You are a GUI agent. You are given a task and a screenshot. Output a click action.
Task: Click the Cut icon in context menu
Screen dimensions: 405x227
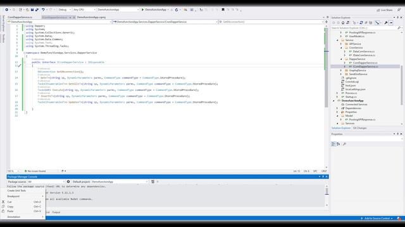coord(3,202)
